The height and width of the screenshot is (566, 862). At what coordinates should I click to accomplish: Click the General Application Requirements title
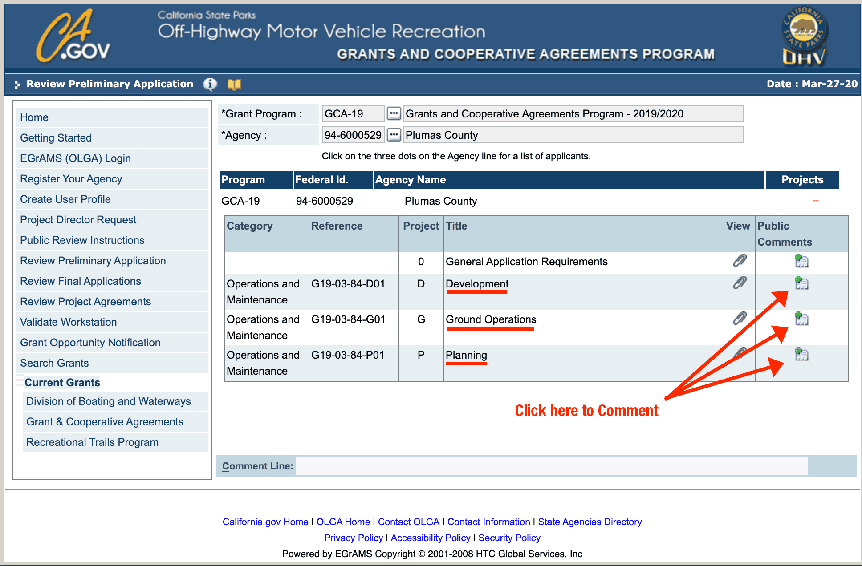527,262
